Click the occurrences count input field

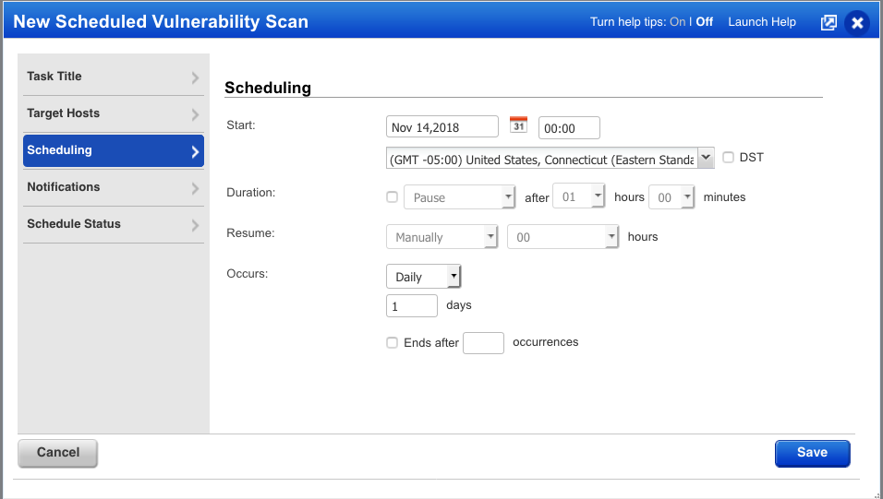click(483, 342)
